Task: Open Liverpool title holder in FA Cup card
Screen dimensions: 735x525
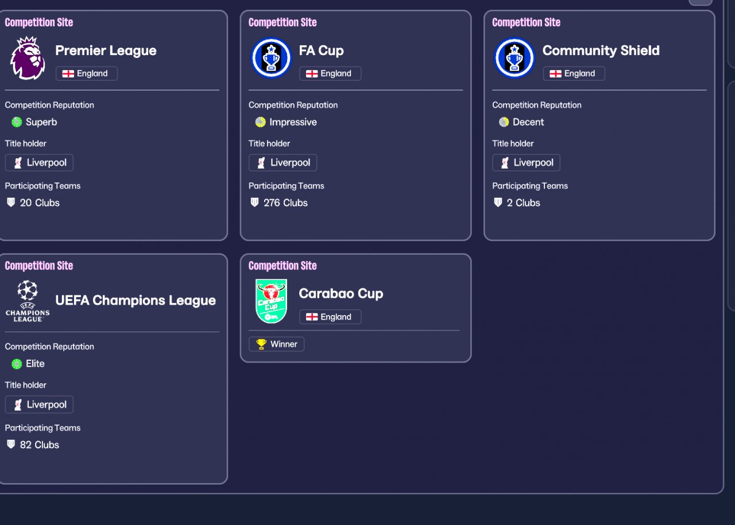Action: click(283, 163)
